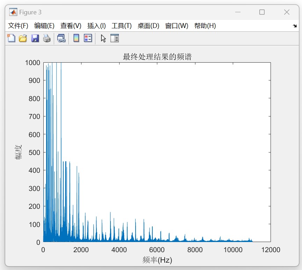Click the y-axis label 幅度
The width and height of the screenshot is (302, 270).
pyautogui.click(x=18, y=152)
